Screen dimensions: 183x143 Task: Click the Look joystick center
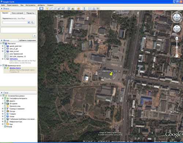point(177,17)
